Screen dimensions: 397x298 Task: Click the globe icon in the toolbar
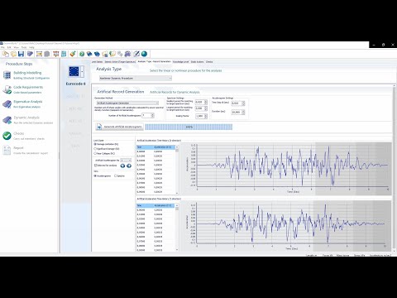coord(144,54)
